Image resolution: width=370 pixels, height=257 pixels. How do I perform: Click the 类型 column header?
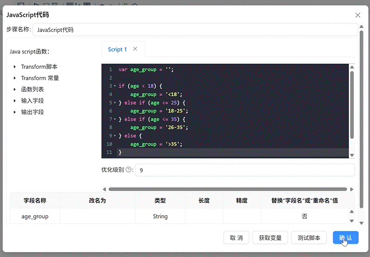click(160, 201)
